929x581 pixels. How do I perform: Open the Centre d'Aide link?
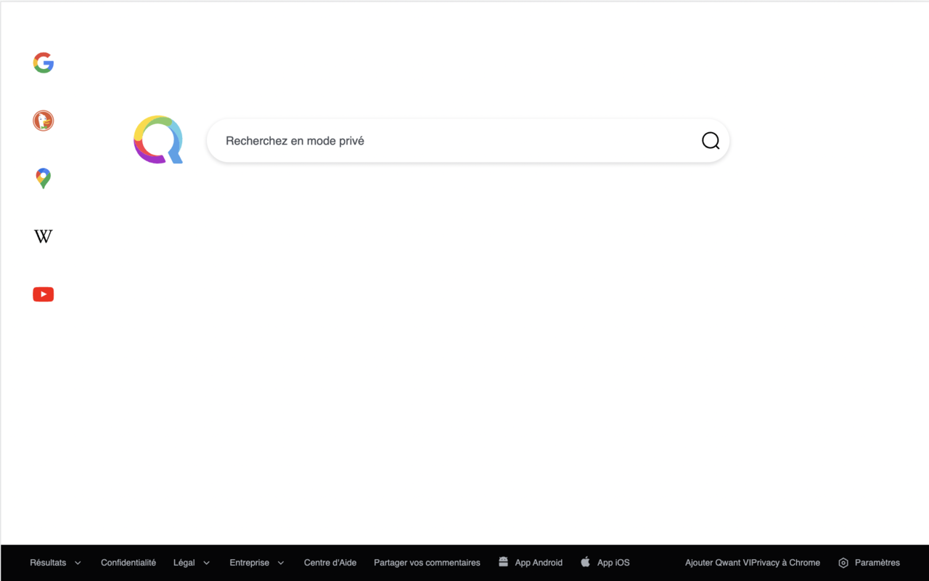click(330, 563)
